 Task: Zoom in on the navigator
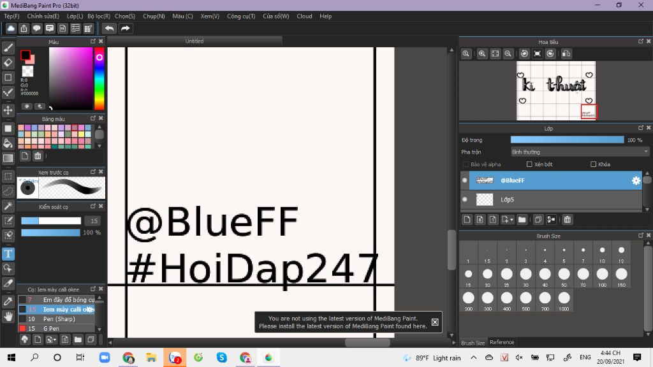[x=482, y=54]
